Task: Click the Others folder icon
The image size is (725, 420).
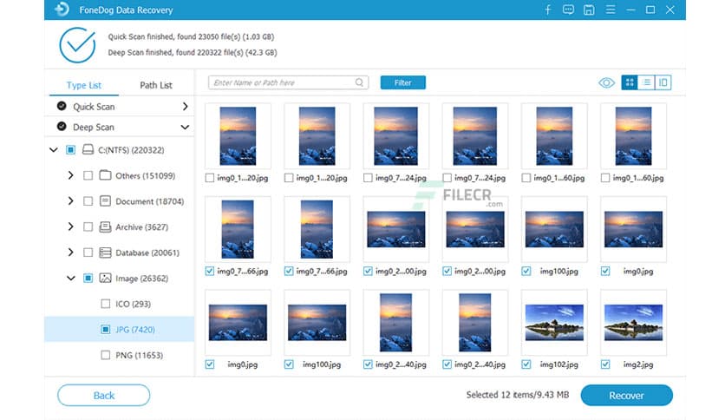Action: pyautogui.click(x=106, y=175)
